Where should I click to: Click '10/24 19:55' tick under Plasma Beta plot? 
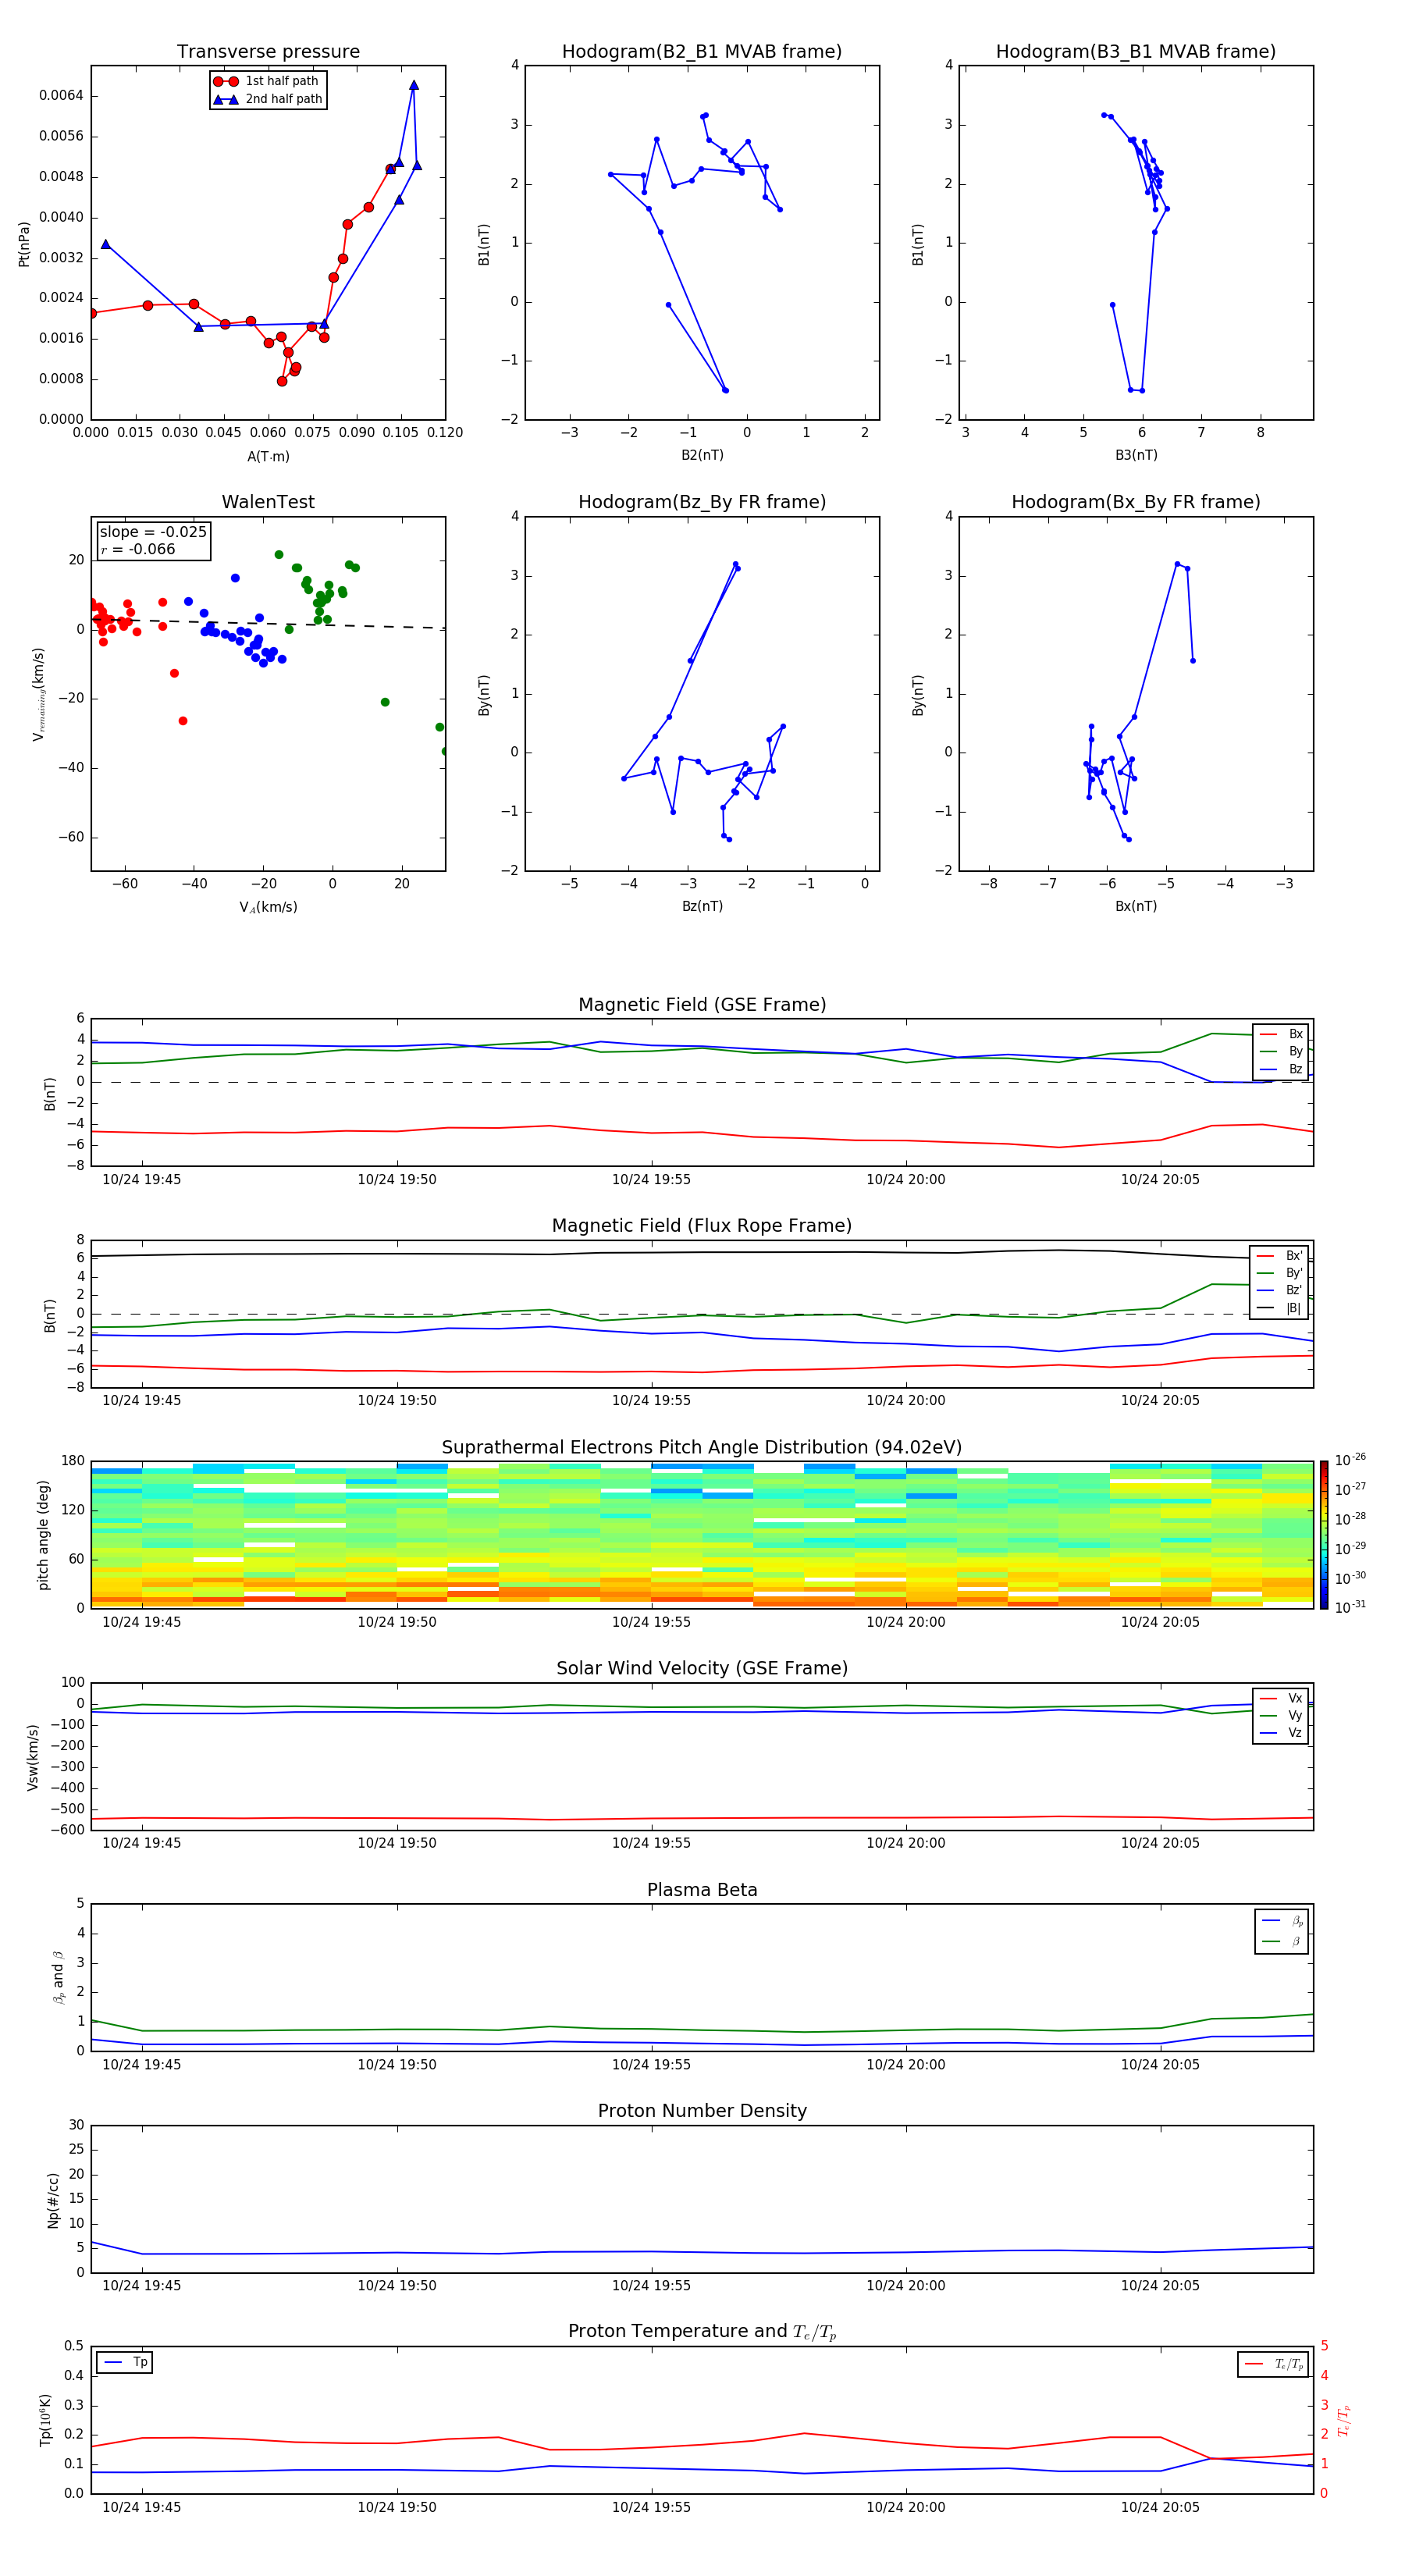pyautogui.click(x=651, y=2064)
